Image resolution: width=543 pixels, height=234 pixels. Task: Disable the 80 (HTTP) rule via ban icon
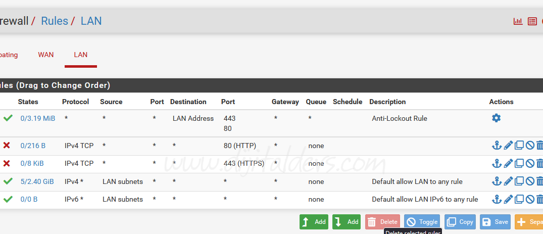click(530, 146)
